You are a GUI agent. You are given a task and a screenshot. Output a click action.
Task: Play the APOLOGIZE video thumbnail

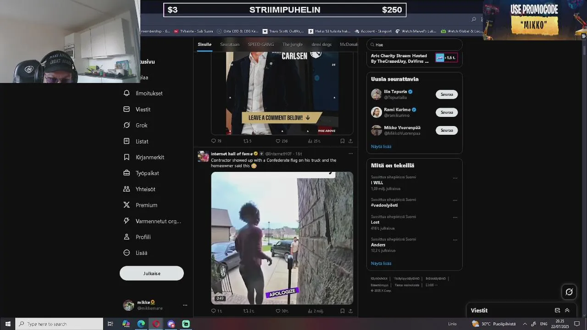(282, 238)
